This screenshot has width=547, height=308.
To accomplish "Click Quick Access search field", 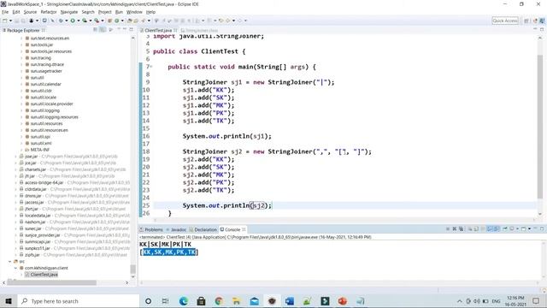I will (x=505, y=21).
